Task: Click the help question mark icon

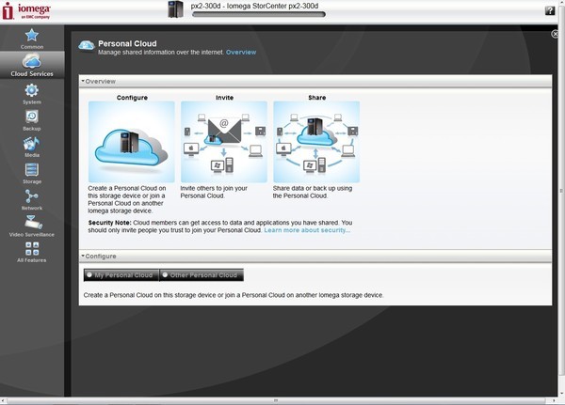Action: click(550, 10)
